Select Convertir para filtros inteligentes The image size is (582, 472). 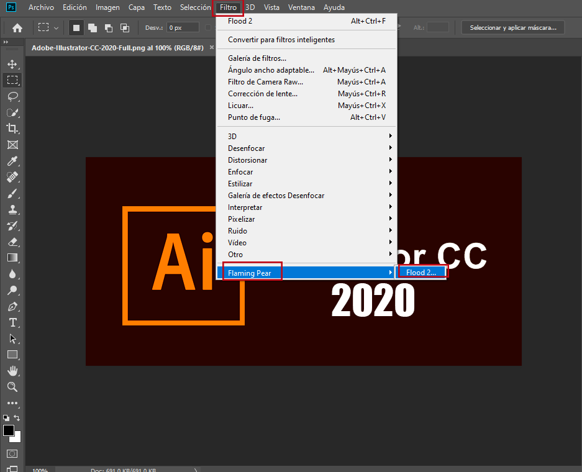[x=306, y=40]
